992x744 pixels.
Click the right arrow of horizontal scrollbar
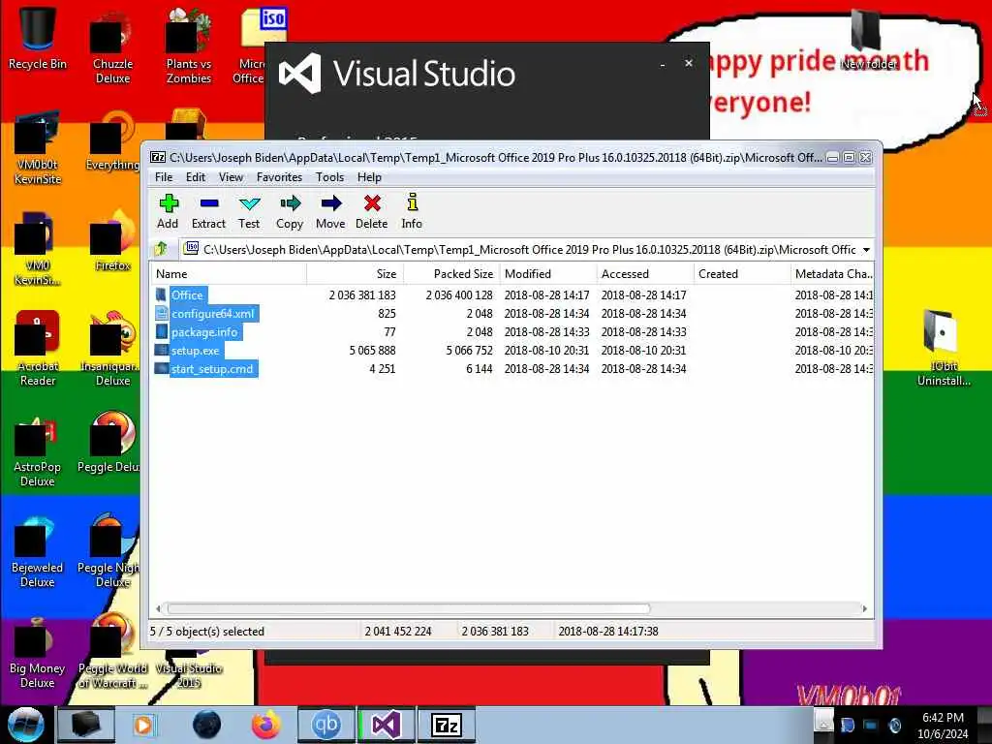click(x=865, y=608)
